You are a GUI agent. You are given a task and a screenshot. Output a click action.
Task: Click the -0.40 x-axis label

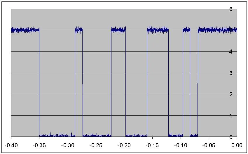click(x=11, y=145)
